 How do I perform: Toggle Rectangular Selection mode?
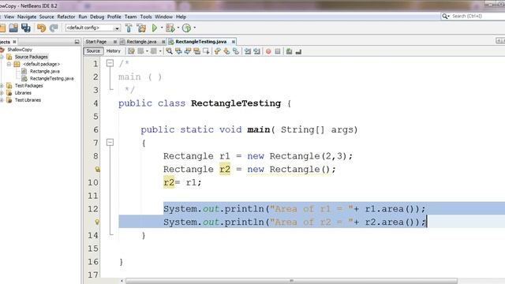tap(206, 51)
